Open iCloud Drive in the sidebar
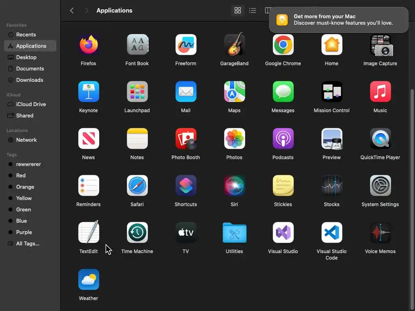 [30, 104]
